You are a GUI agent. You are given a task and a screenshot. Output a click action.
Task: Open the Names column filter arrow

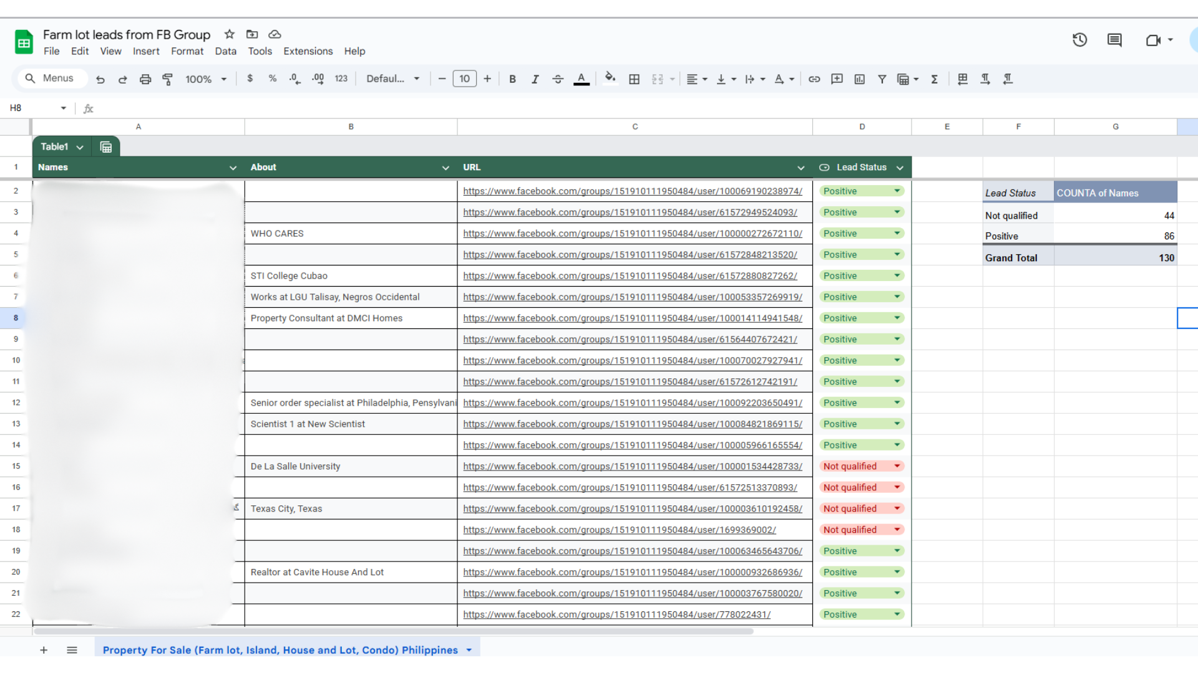(233, 168)
